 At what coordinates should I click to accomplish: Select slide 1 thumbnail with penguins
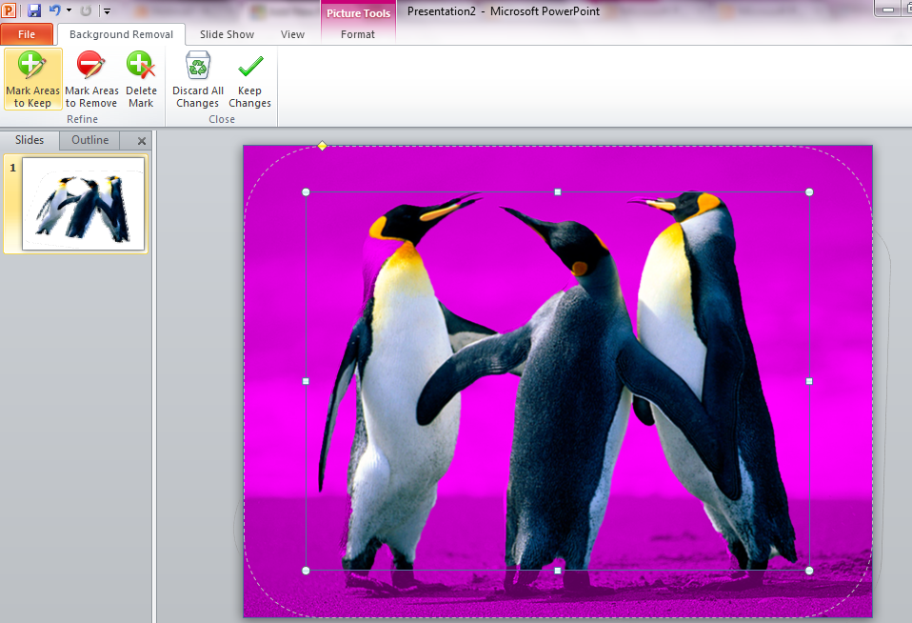coord(83,204)
